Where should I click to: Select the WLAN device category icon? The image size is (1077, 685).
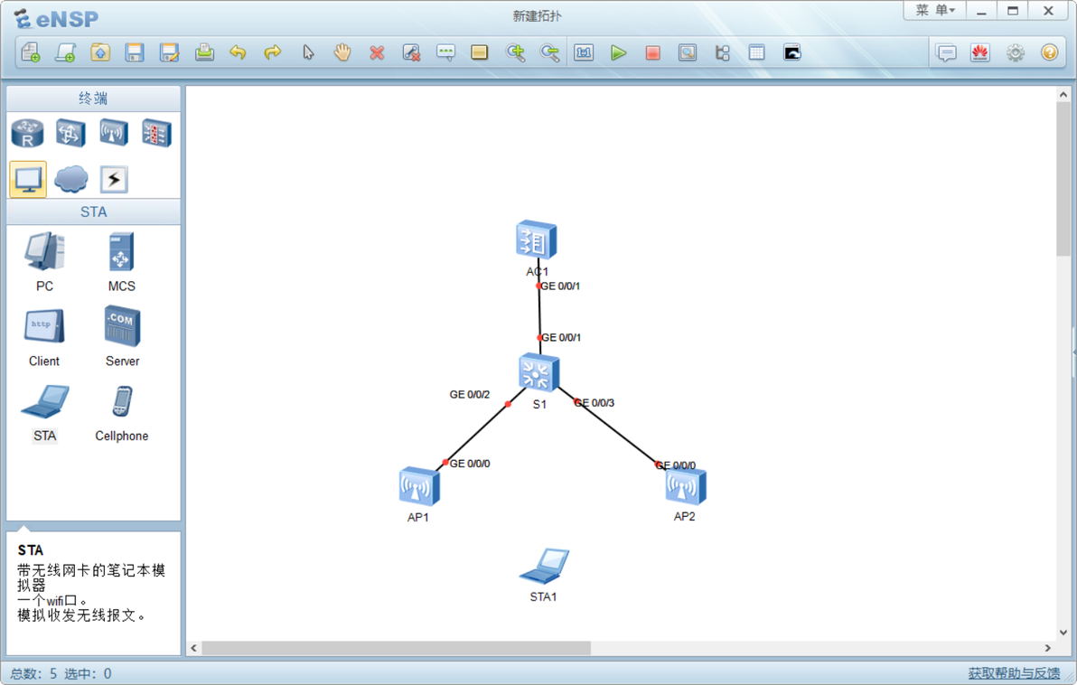tap(114, 133)
